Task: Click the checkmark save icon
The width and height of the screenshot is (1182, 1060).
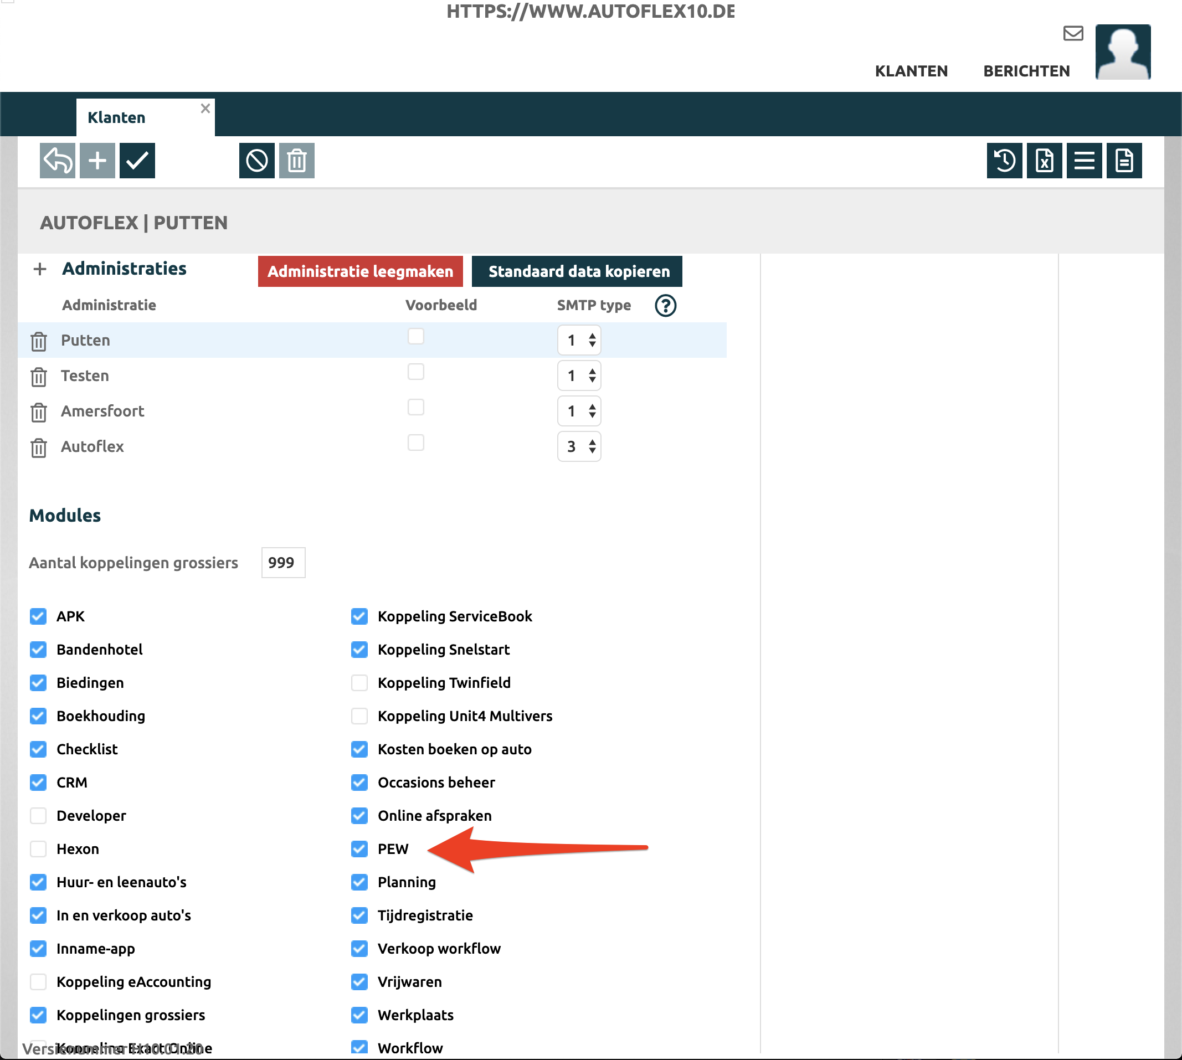Action: (137, 160)
